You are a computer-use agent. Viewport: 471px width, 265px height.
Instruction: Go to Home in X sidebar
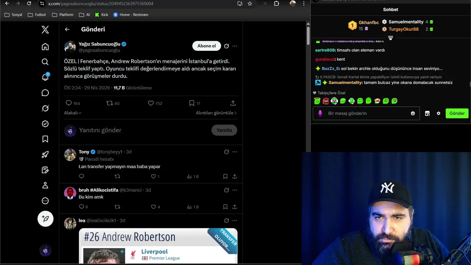pos(45,47)
